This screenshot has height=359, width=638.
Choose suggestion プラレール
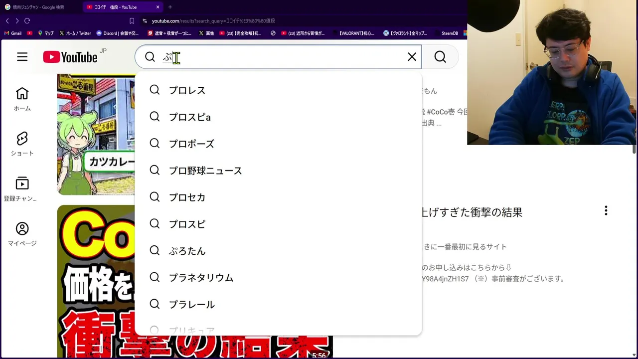[278, 304]
